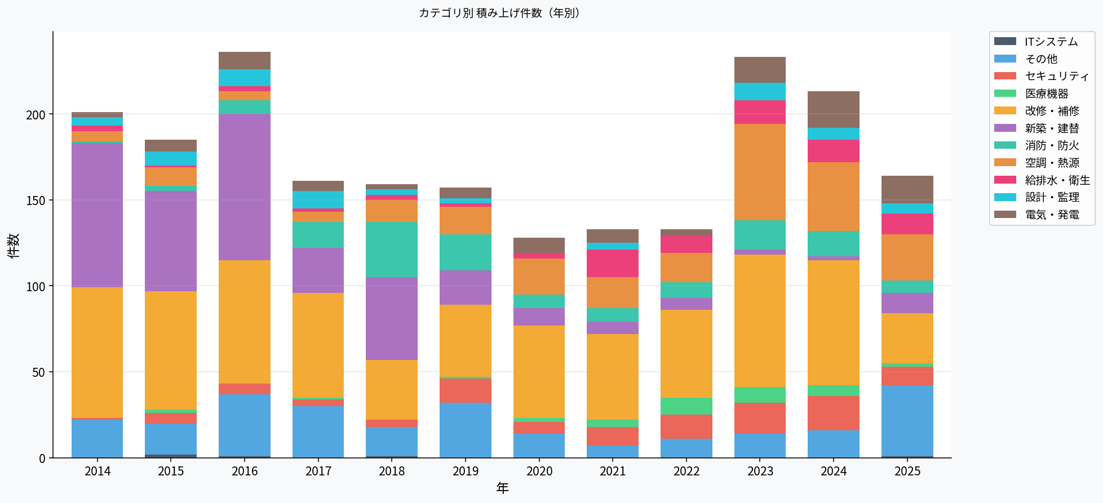Click the 2017 x-axis tick label

(318, 471)
